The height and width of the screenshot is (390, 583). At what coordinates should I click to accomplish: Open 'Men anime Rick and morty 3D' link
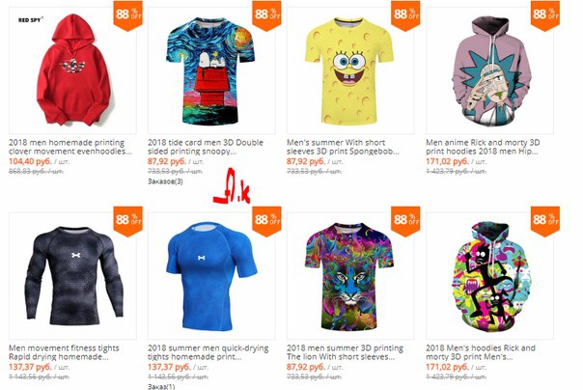tap(483, 147)
